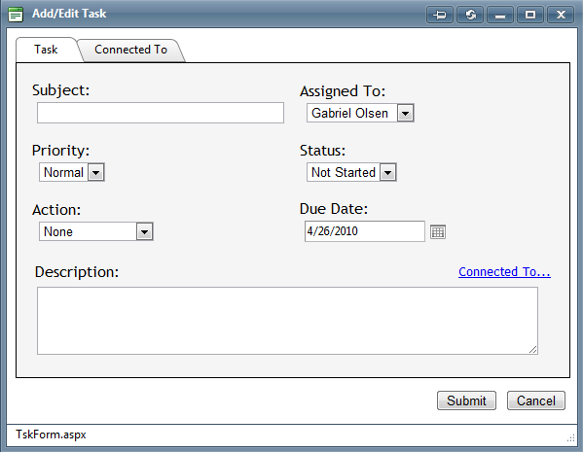The width and height of the screenshot is (583, 452).
Task: Expand the Assigned To dropdown arrow
Action: [x=405, y=113]
